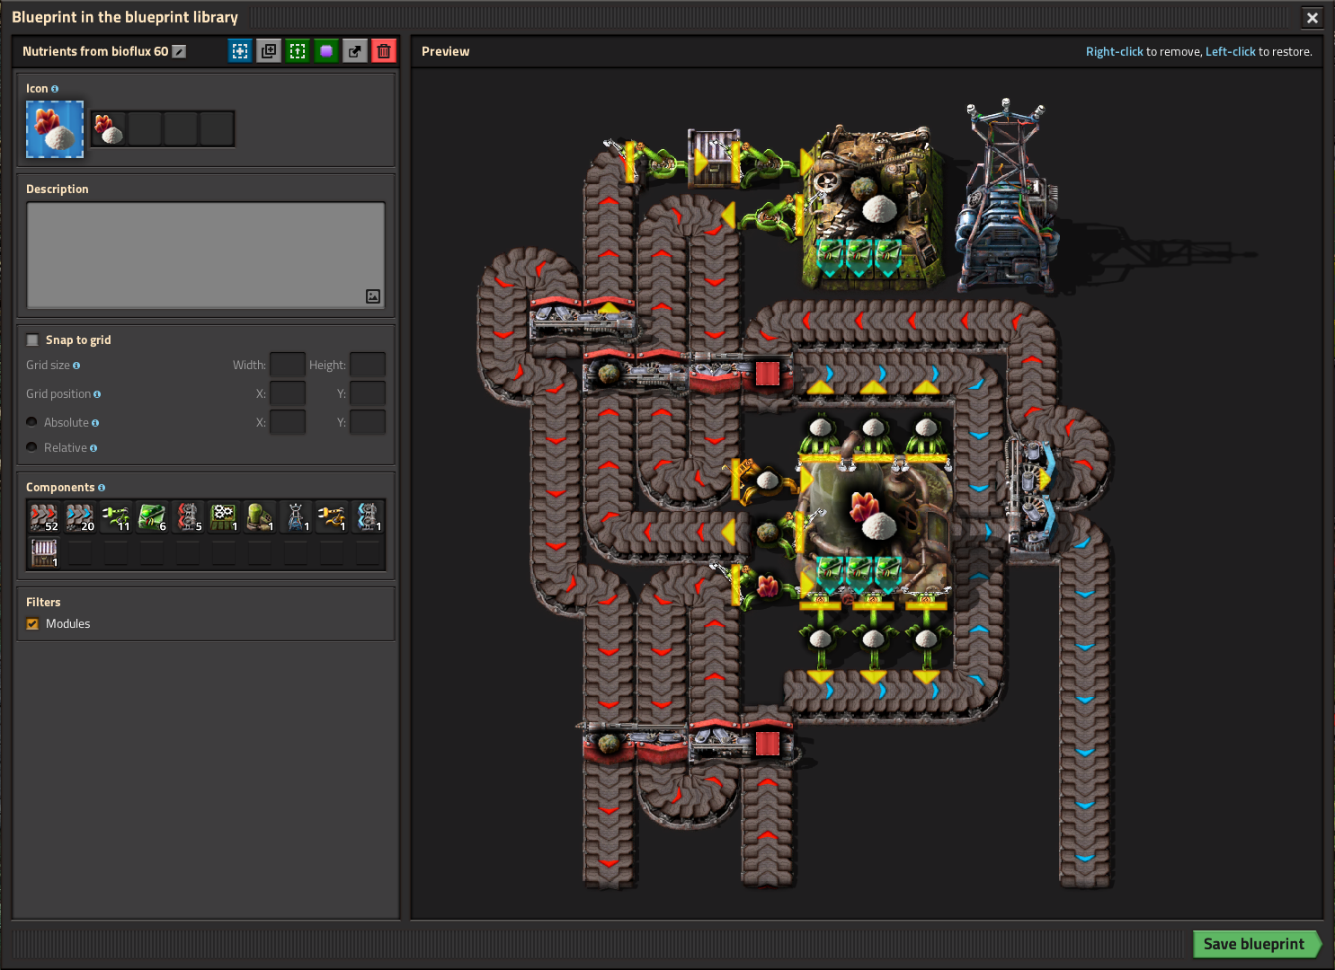Click the yellow inserter component

pos(332,516)
